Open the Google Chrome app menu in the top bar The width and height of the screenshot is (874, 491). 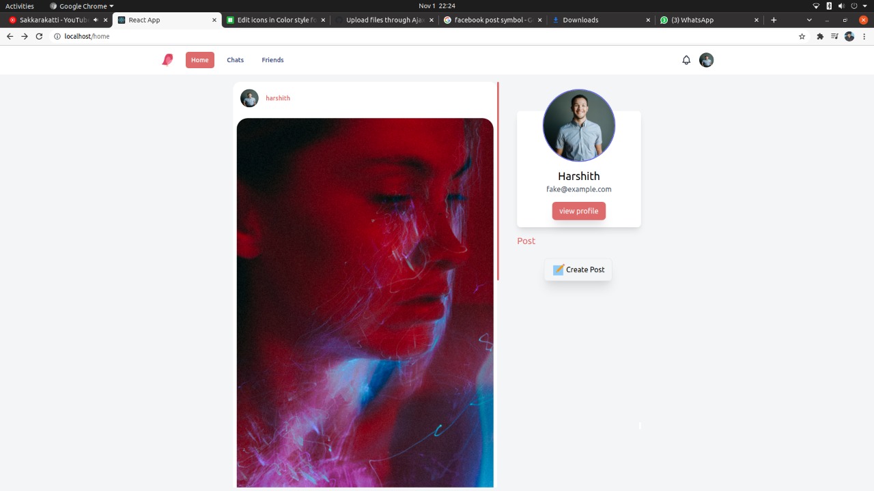(x=81, y=6)
